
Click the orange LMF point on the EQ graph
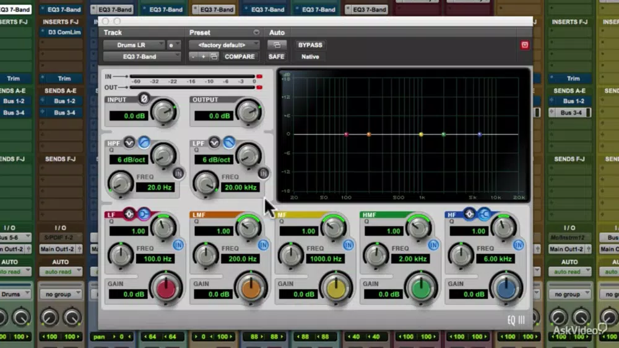pyautogui.click(x=369, y=134)
